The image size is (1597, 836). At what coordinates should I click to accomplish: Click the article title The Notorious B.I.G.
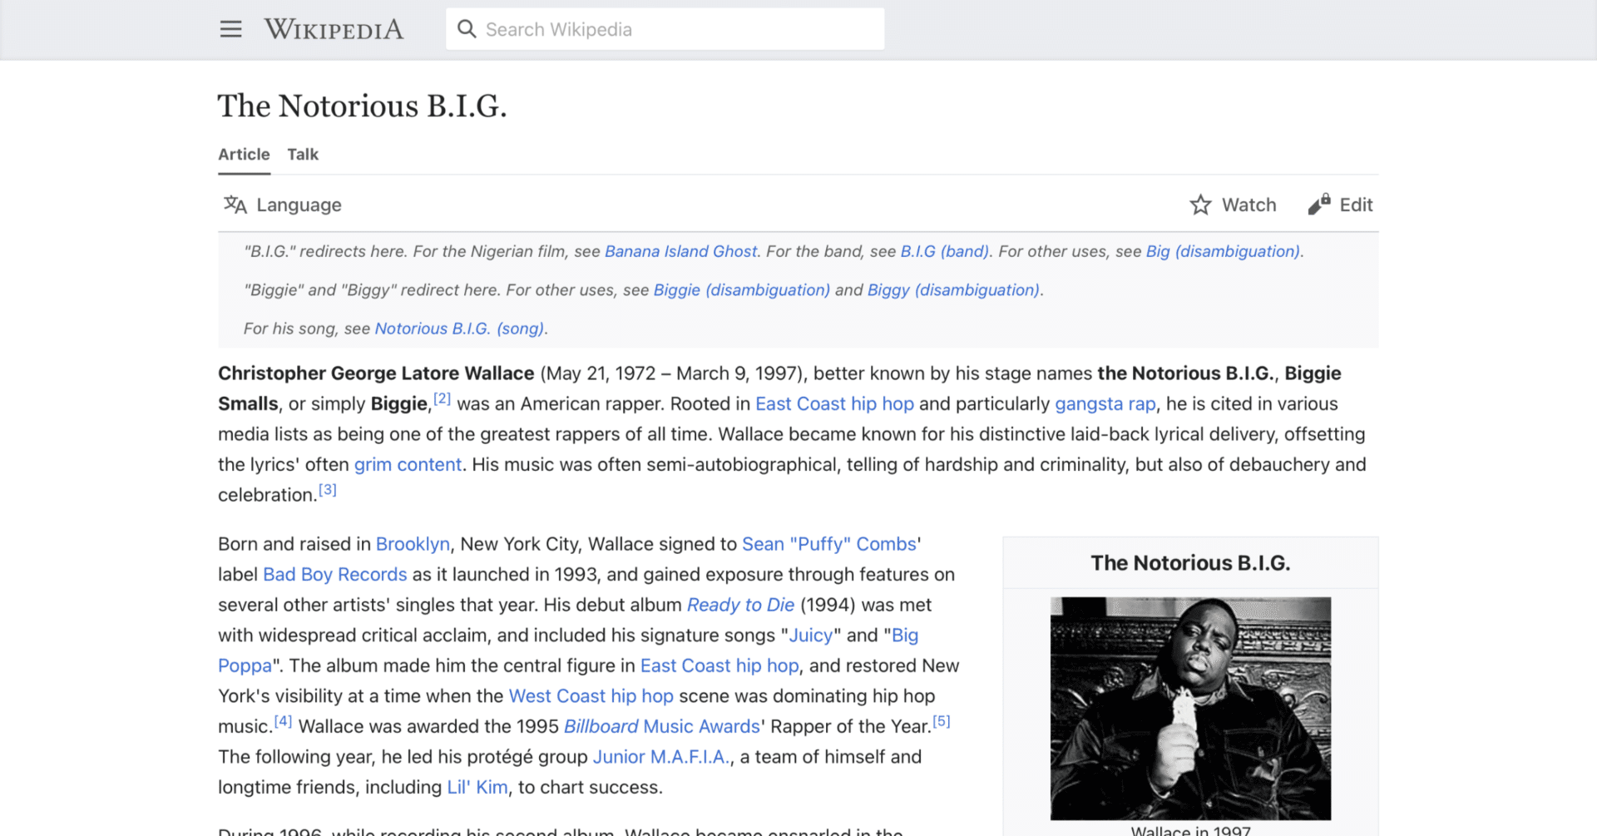pos(363,106)
